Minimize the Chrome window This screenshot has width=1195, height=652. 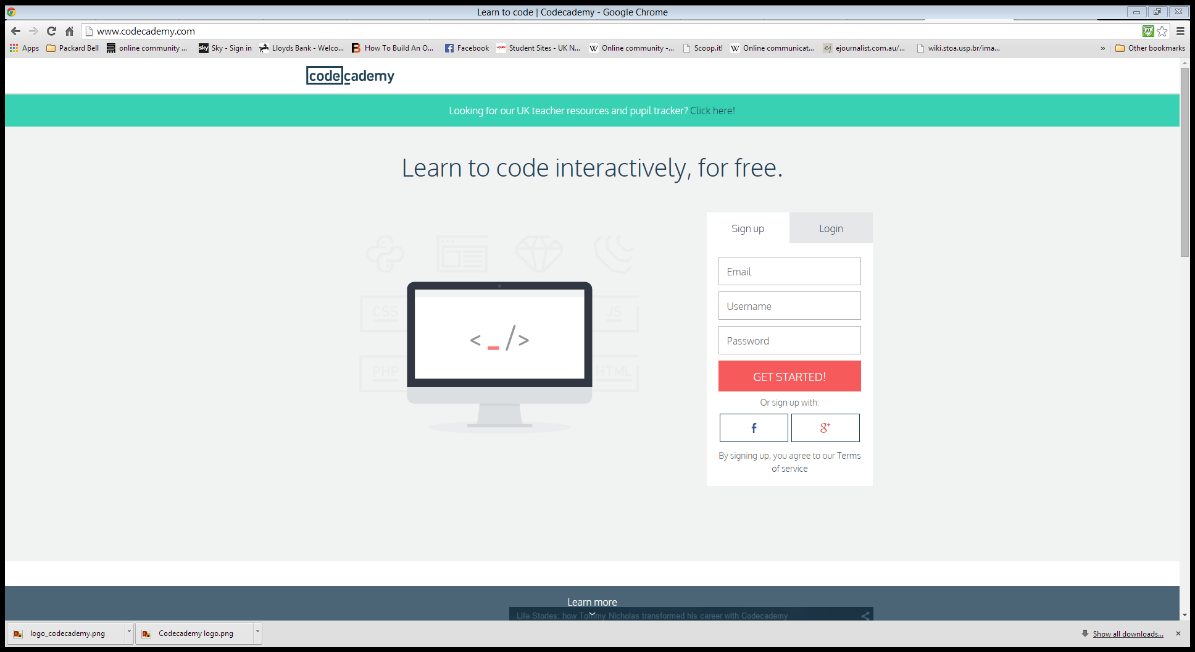tap(1136, 12)
